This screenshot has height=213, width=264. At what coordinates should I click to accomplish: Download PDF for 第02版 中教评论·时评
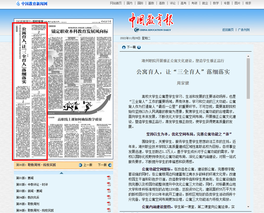109,184
